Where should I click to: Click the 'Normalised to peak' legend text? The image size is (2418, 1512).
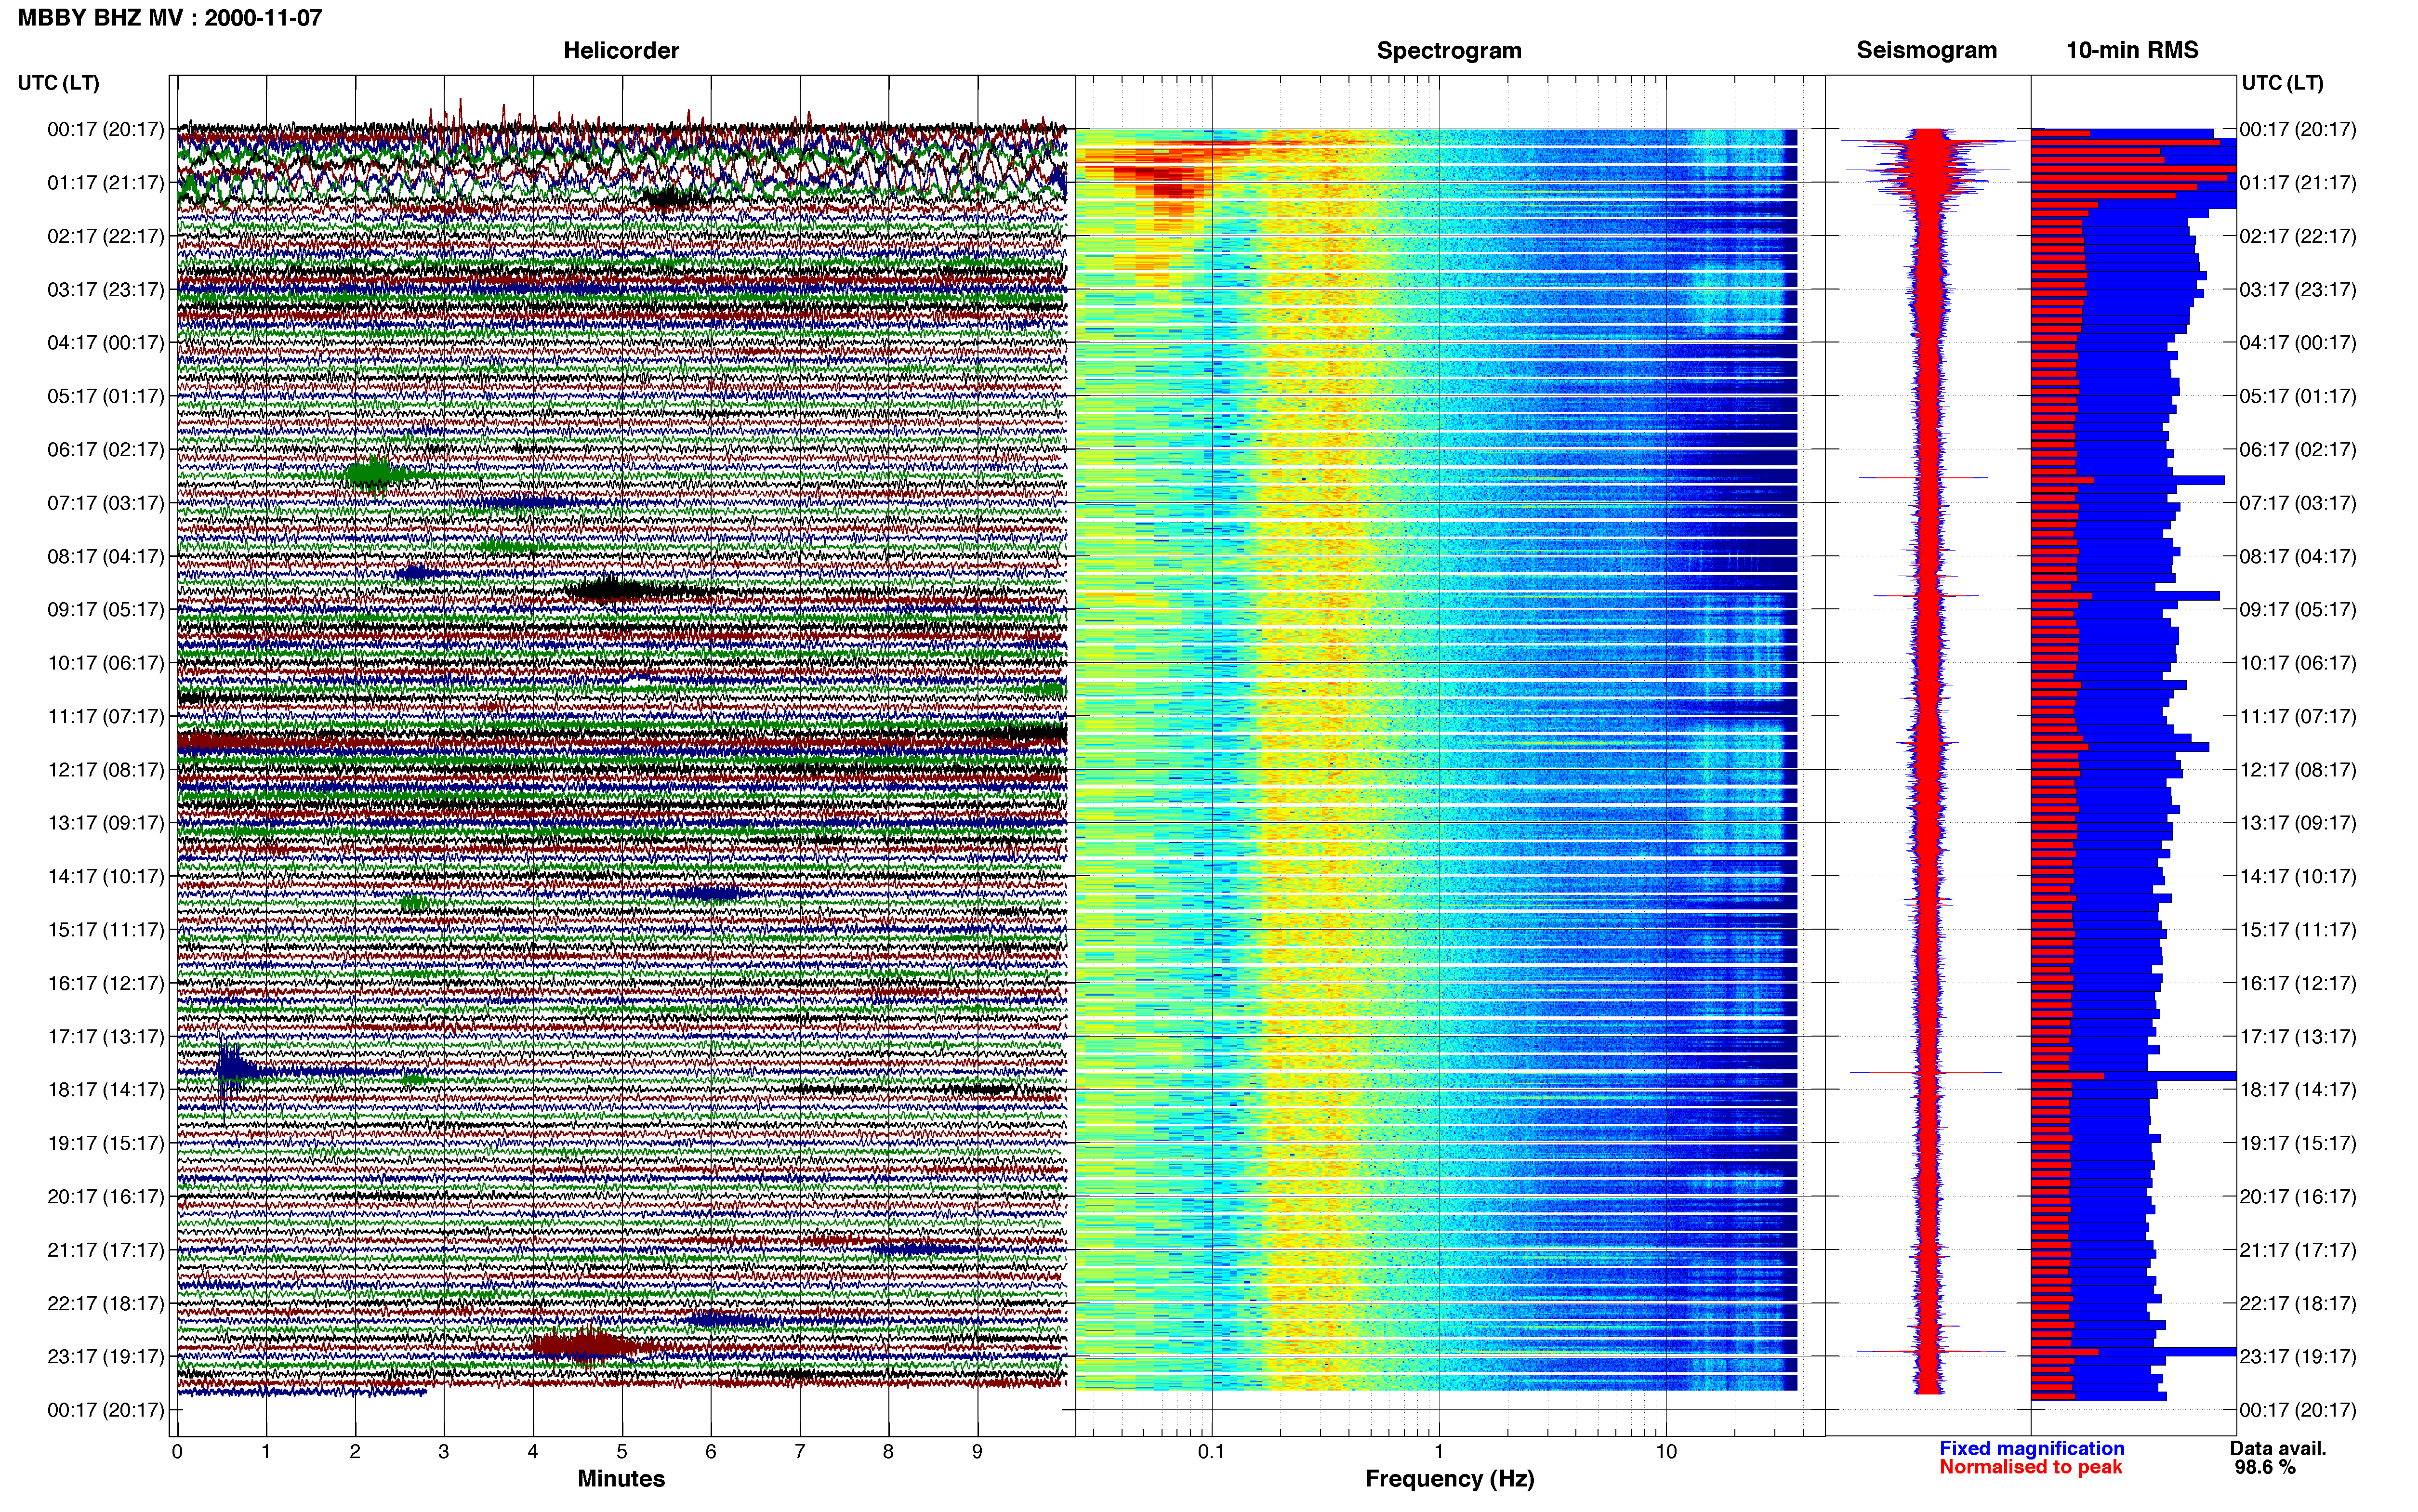pos(2030,1467)
